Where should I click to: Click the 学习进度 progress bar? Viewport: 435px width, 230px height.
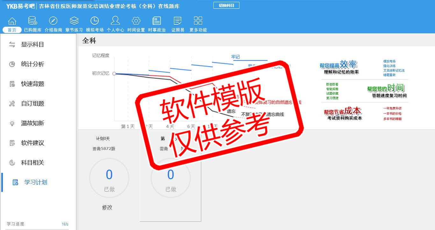(38, 229)
